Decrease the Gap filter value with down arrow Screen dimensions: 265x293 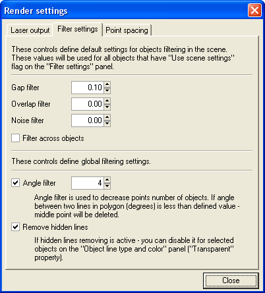coord(107,90)
